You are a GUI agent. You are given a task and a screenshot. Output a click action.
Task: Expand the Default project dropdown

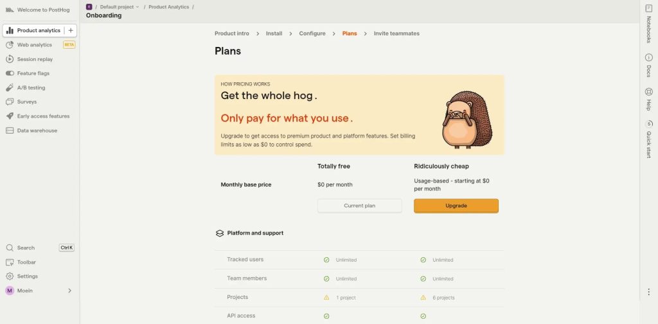pyautogui.click(x=120, y=6)
